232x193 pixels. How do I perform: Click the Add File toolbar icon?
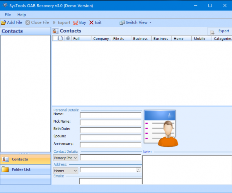click(4, 22)
